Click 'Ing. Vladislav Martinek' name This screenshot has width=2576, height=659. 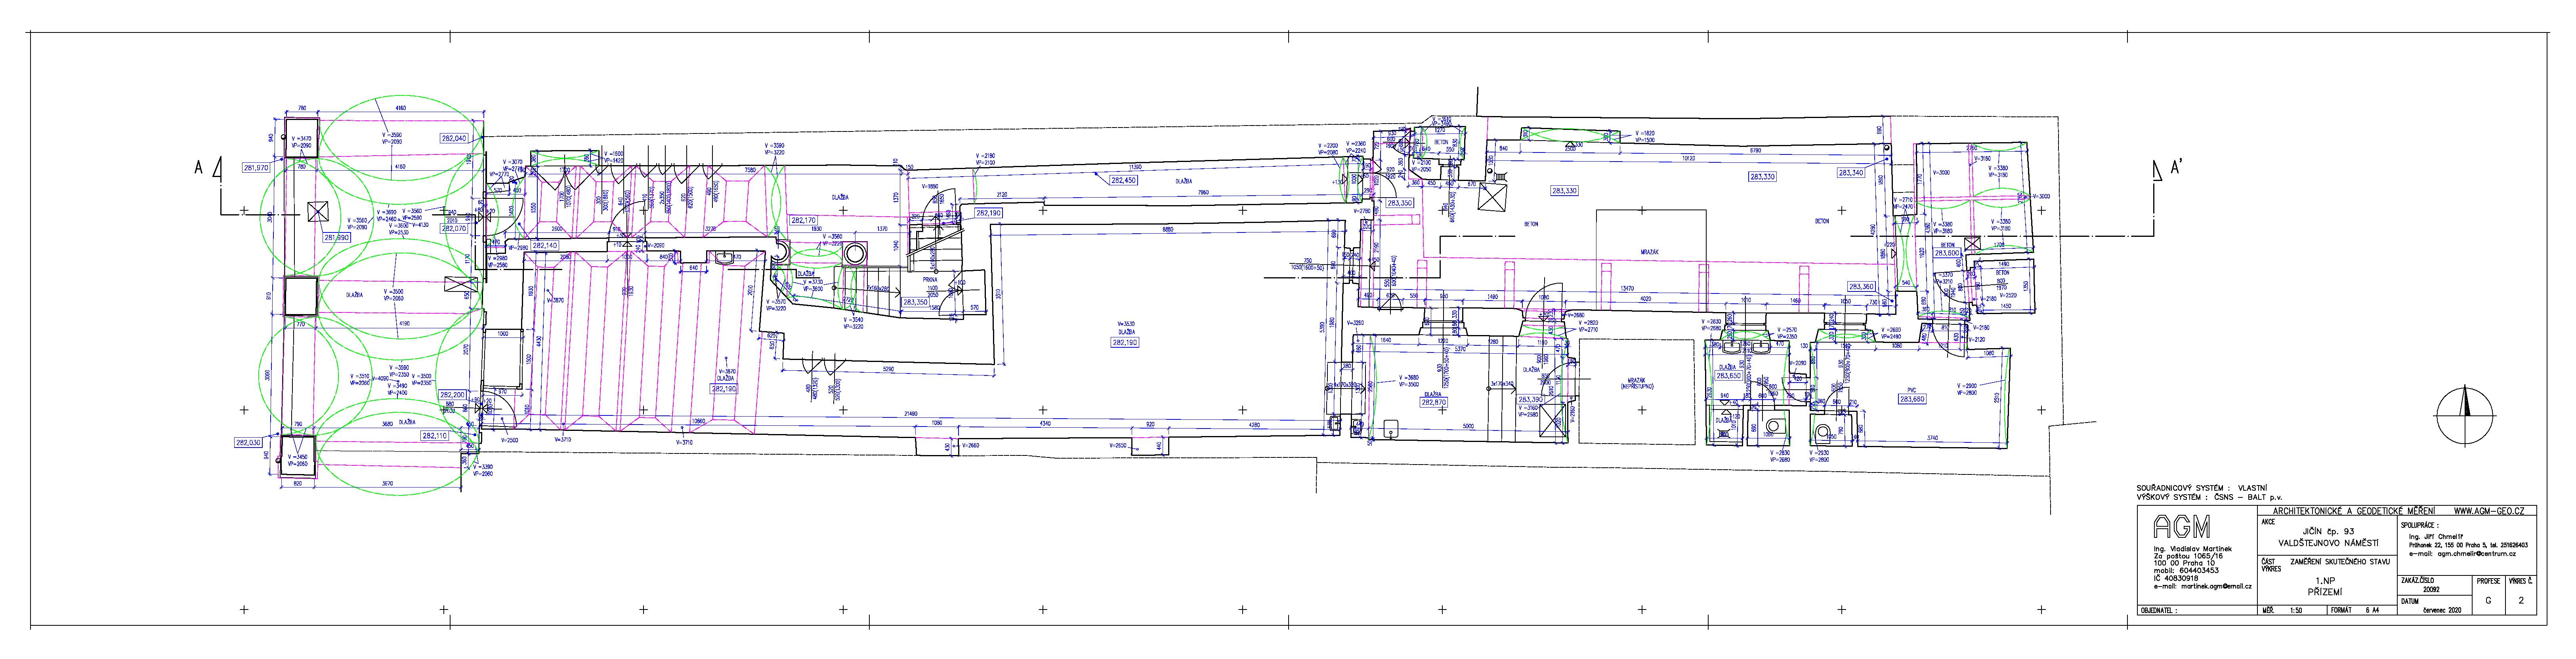2193,549
